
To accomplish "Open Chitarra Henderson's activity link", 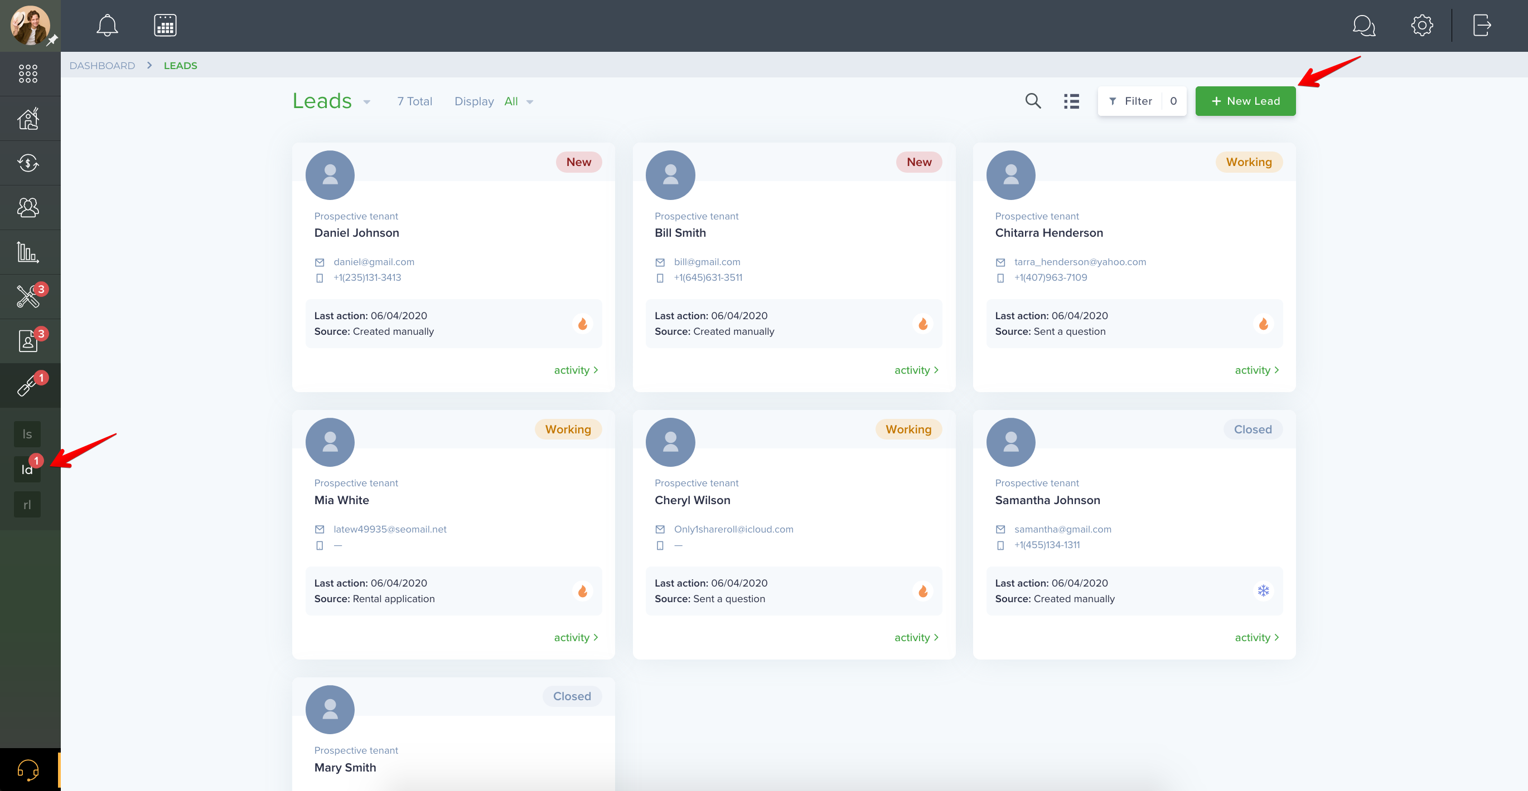I will [1257, 370].
